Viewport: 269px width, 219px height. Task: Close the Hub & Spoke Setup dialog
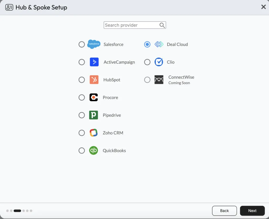point(263,7)
